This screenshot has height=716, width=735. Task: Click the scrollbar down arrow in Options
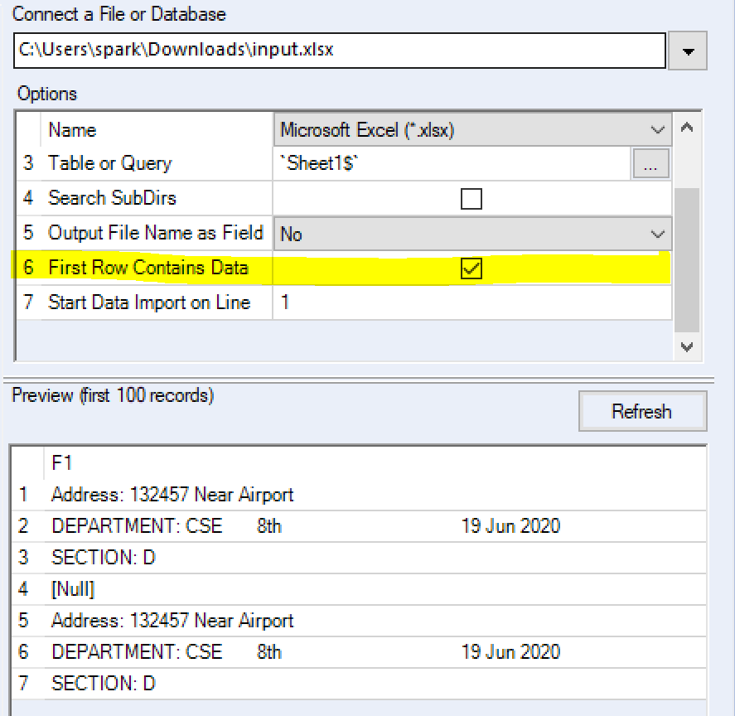pos(687,346)
